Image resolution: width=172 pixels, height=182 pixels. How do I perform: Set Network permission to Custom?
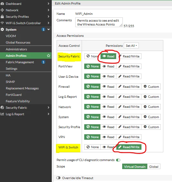click(x=151, y=107)
